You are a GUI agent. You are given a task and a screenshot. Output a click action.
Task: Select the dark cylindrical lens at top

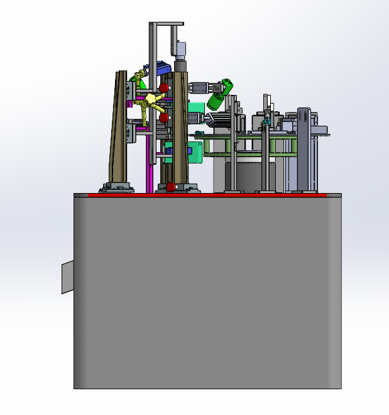coord(180,65)
